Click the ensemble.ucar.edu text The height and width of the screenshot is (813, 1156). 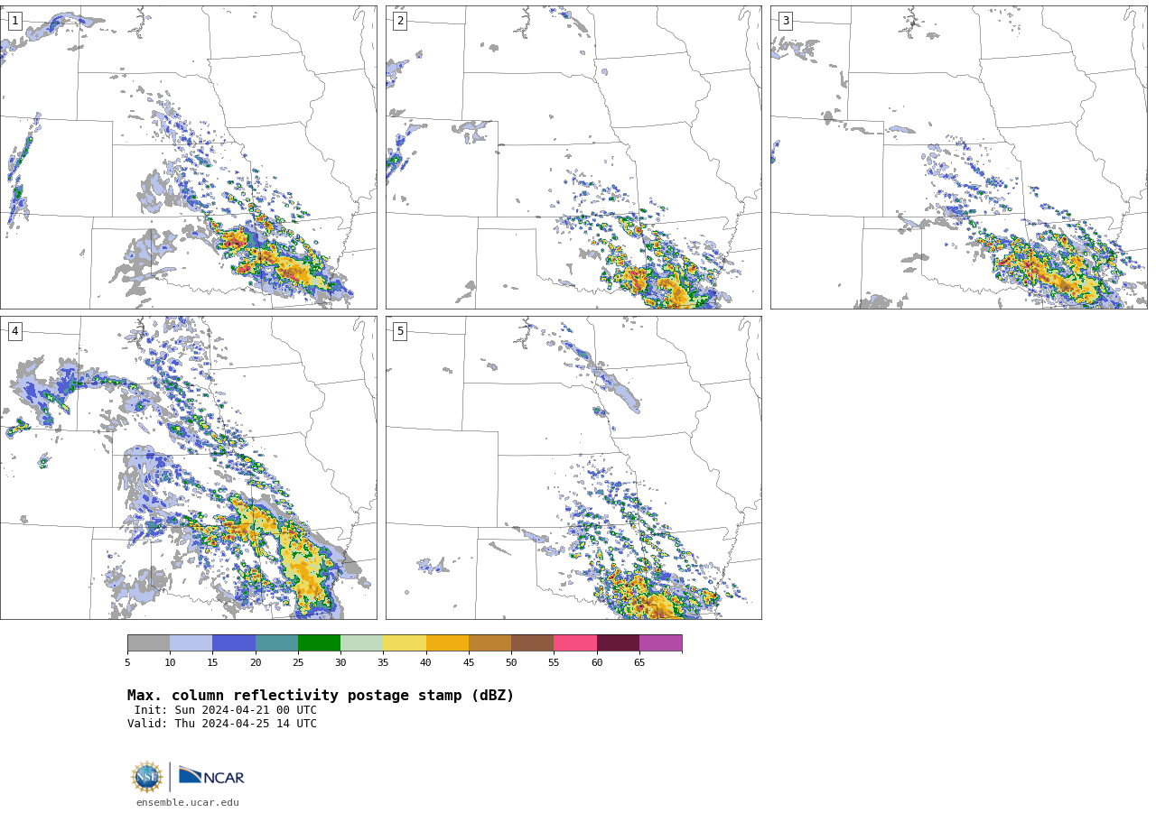188,802
